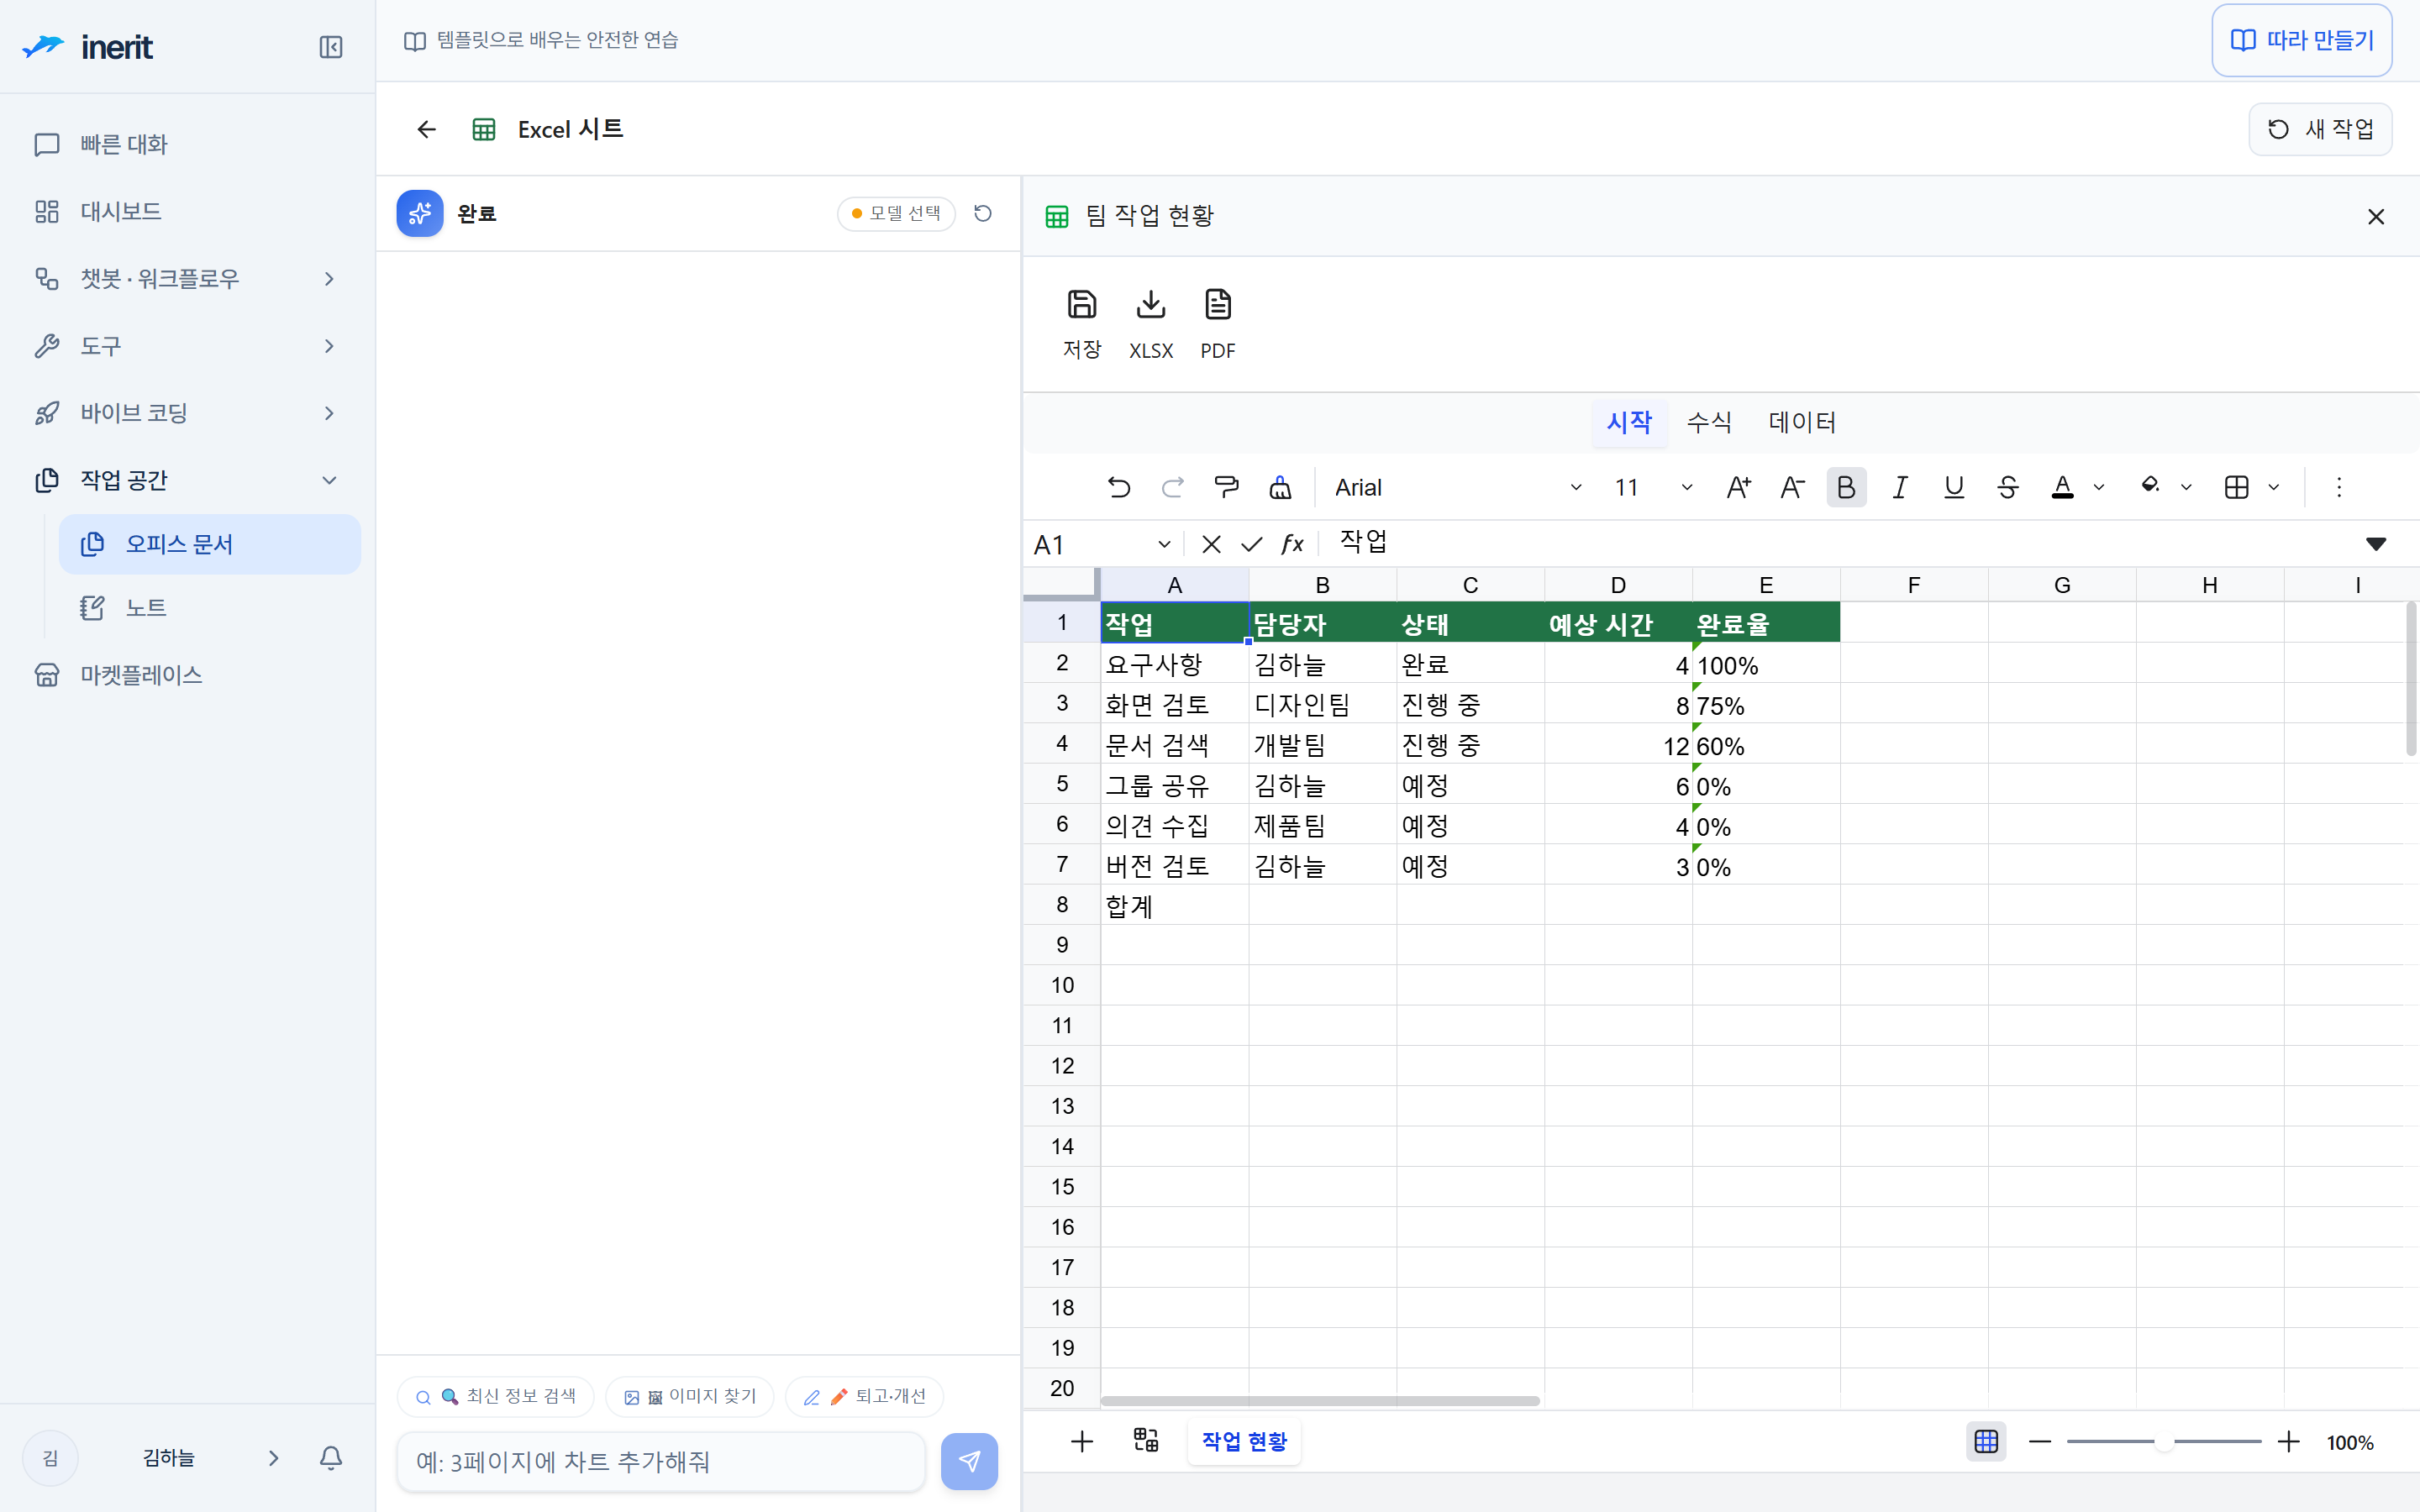Open the cell name box dropdown
The width and height of the screenshot is (2420, 1512).
(1164, 545)
